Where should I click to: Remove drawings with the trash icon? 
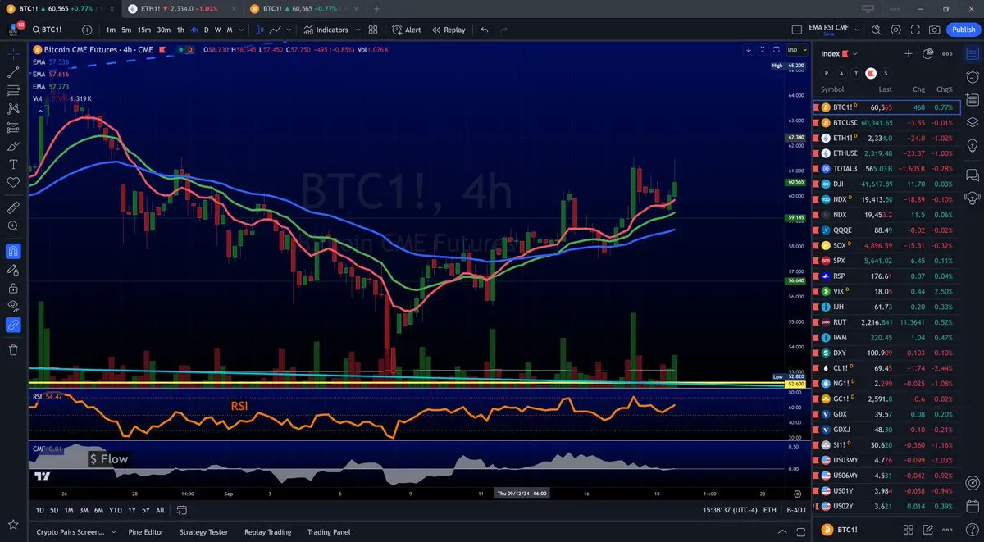13,350
